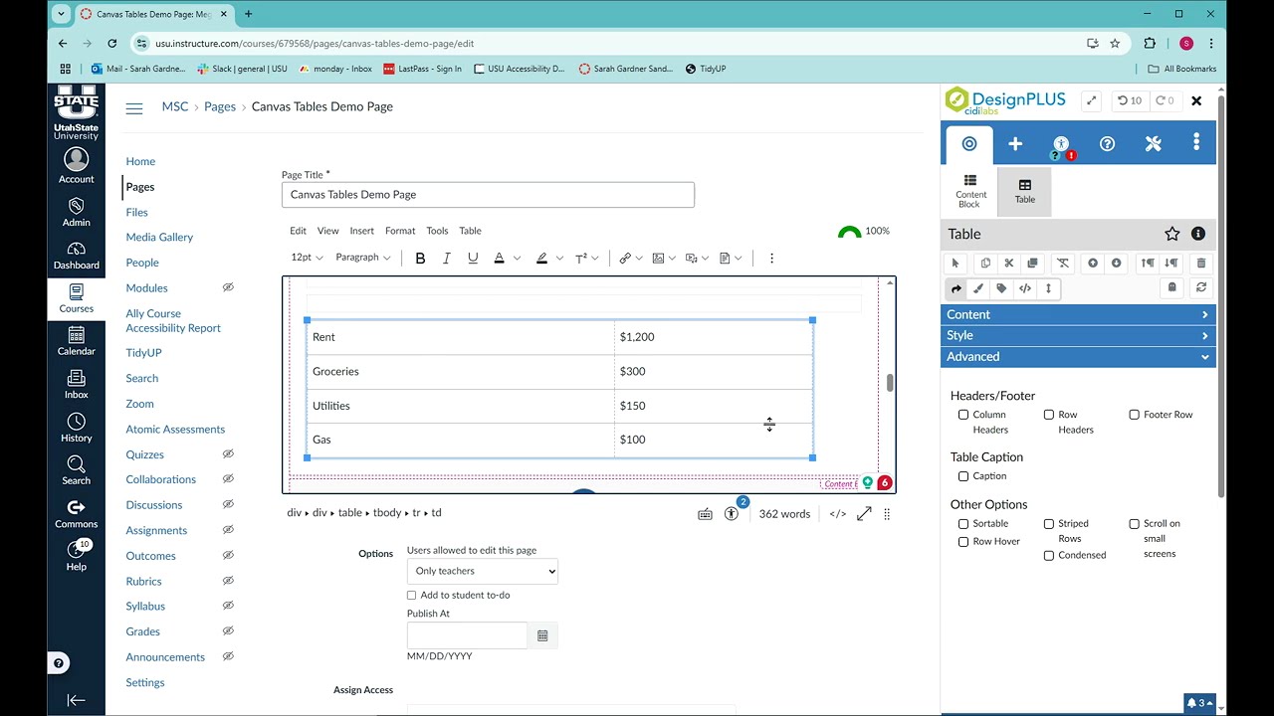The height and width of the screenshot is (716, 1274).
Task: Enable the Sortable table option
Action: [963, 524]
